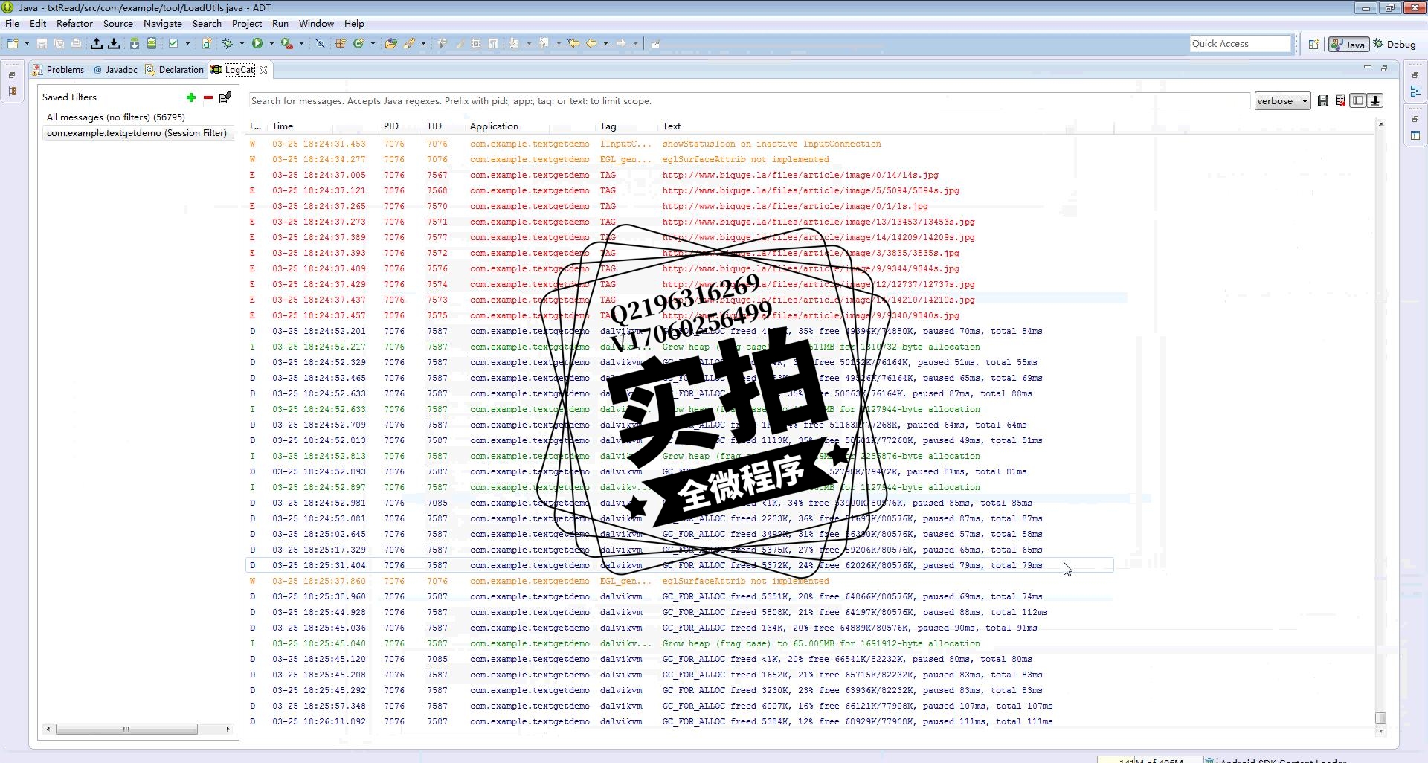The height and width of the screenshot is (763, 1428).
Task: Click the Save icon in main toolbar
Action: click(x=42, y=44)
